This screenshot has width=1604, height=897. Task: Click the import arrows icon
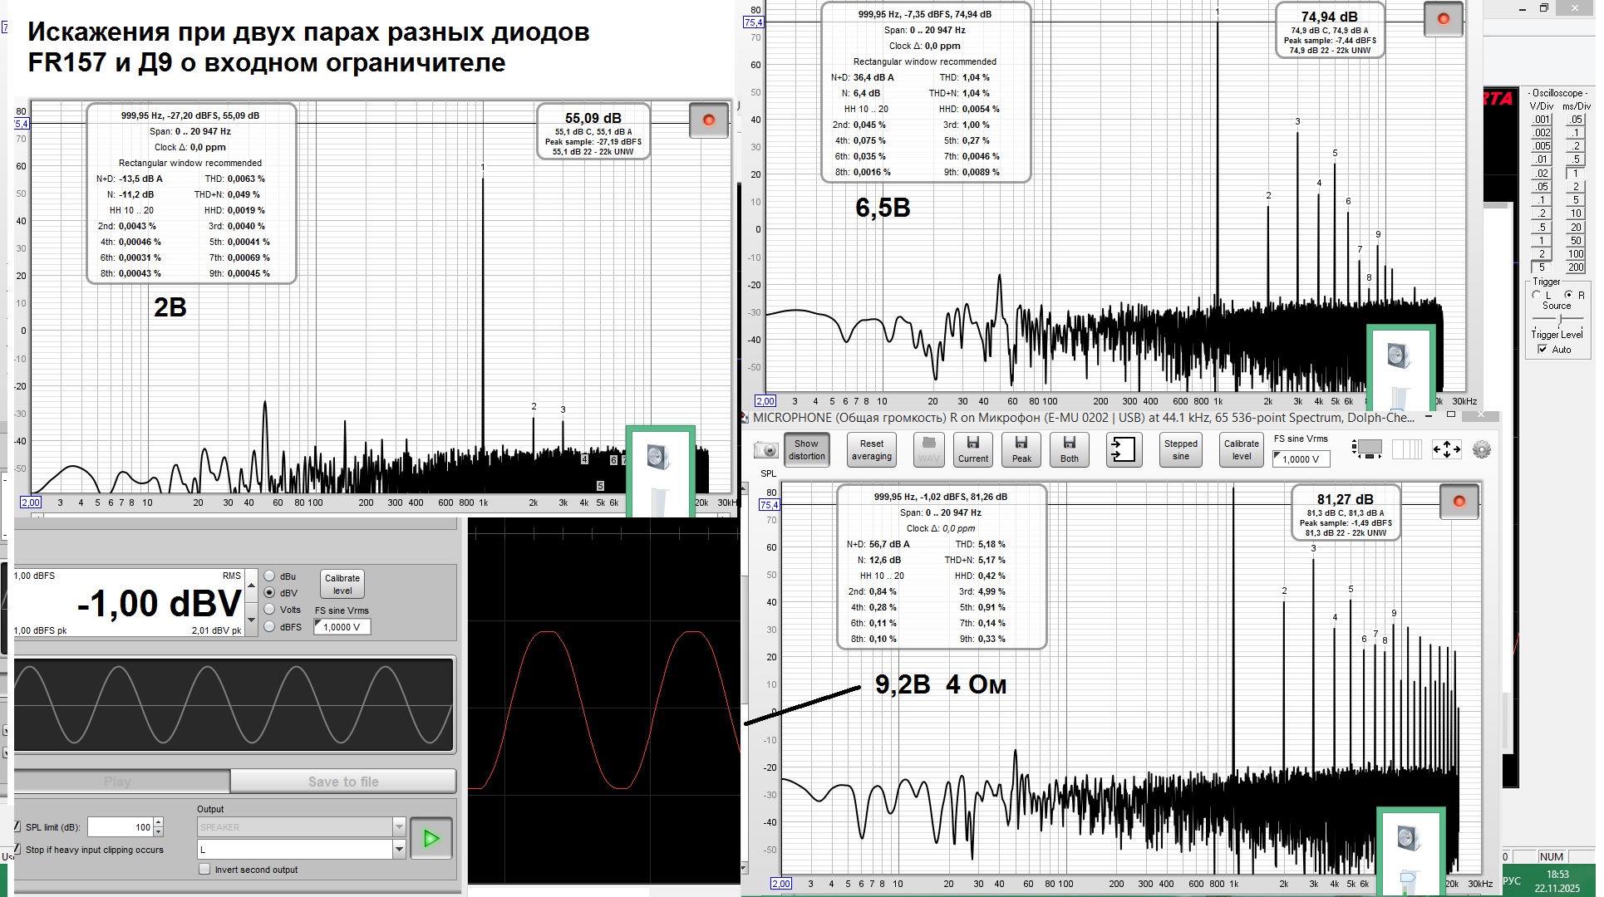(x=1124, y=449)
